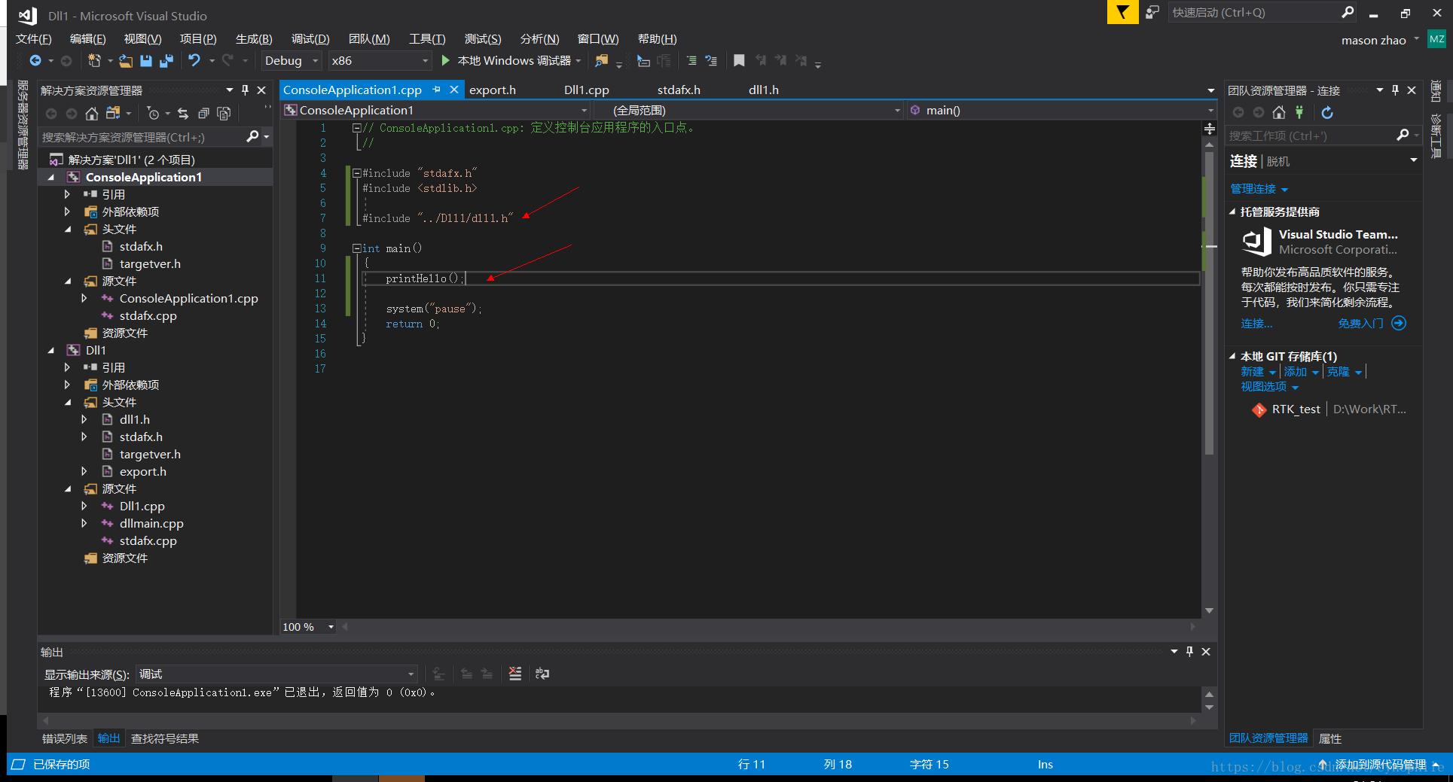Open the mason zhao account menu
This screenshot has height=782, width=1453.
[1379, 40]
